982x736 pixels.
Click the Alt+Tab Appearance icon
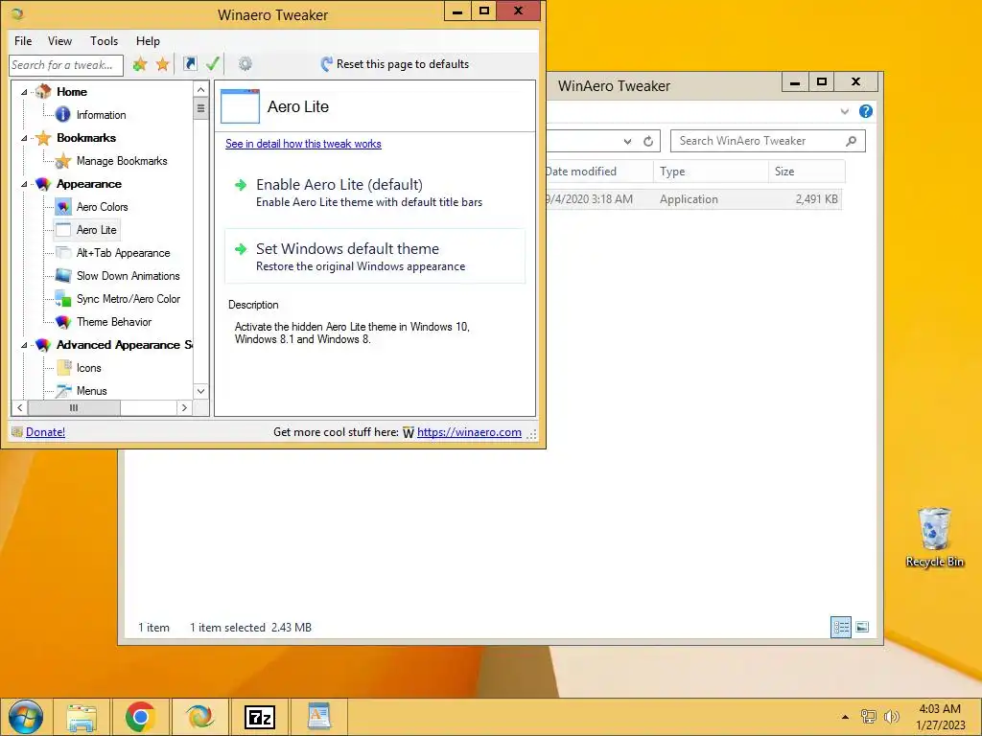63,253
